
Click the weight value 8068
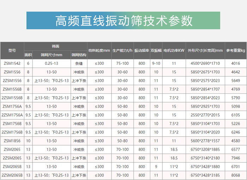235,175
